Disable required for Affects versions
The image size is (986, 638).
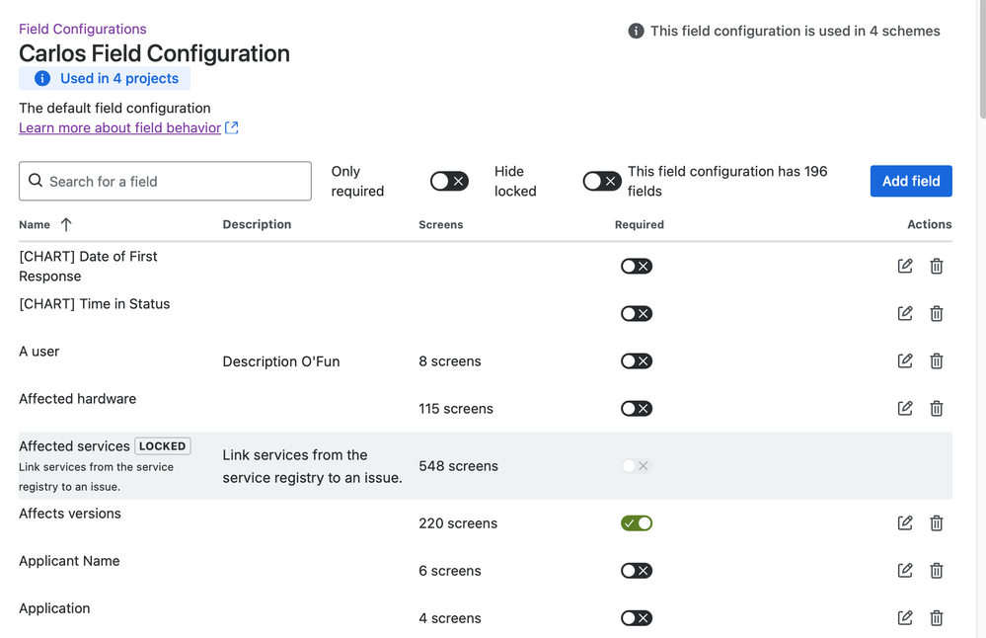click(637, 523)
